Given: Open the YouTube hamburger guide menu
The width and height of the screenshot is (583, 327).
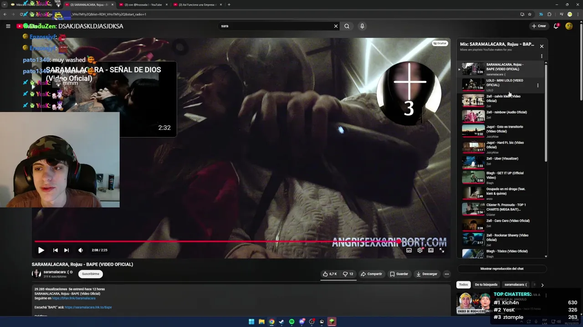Looking at the screenshot, I should (x=8, y=26).
